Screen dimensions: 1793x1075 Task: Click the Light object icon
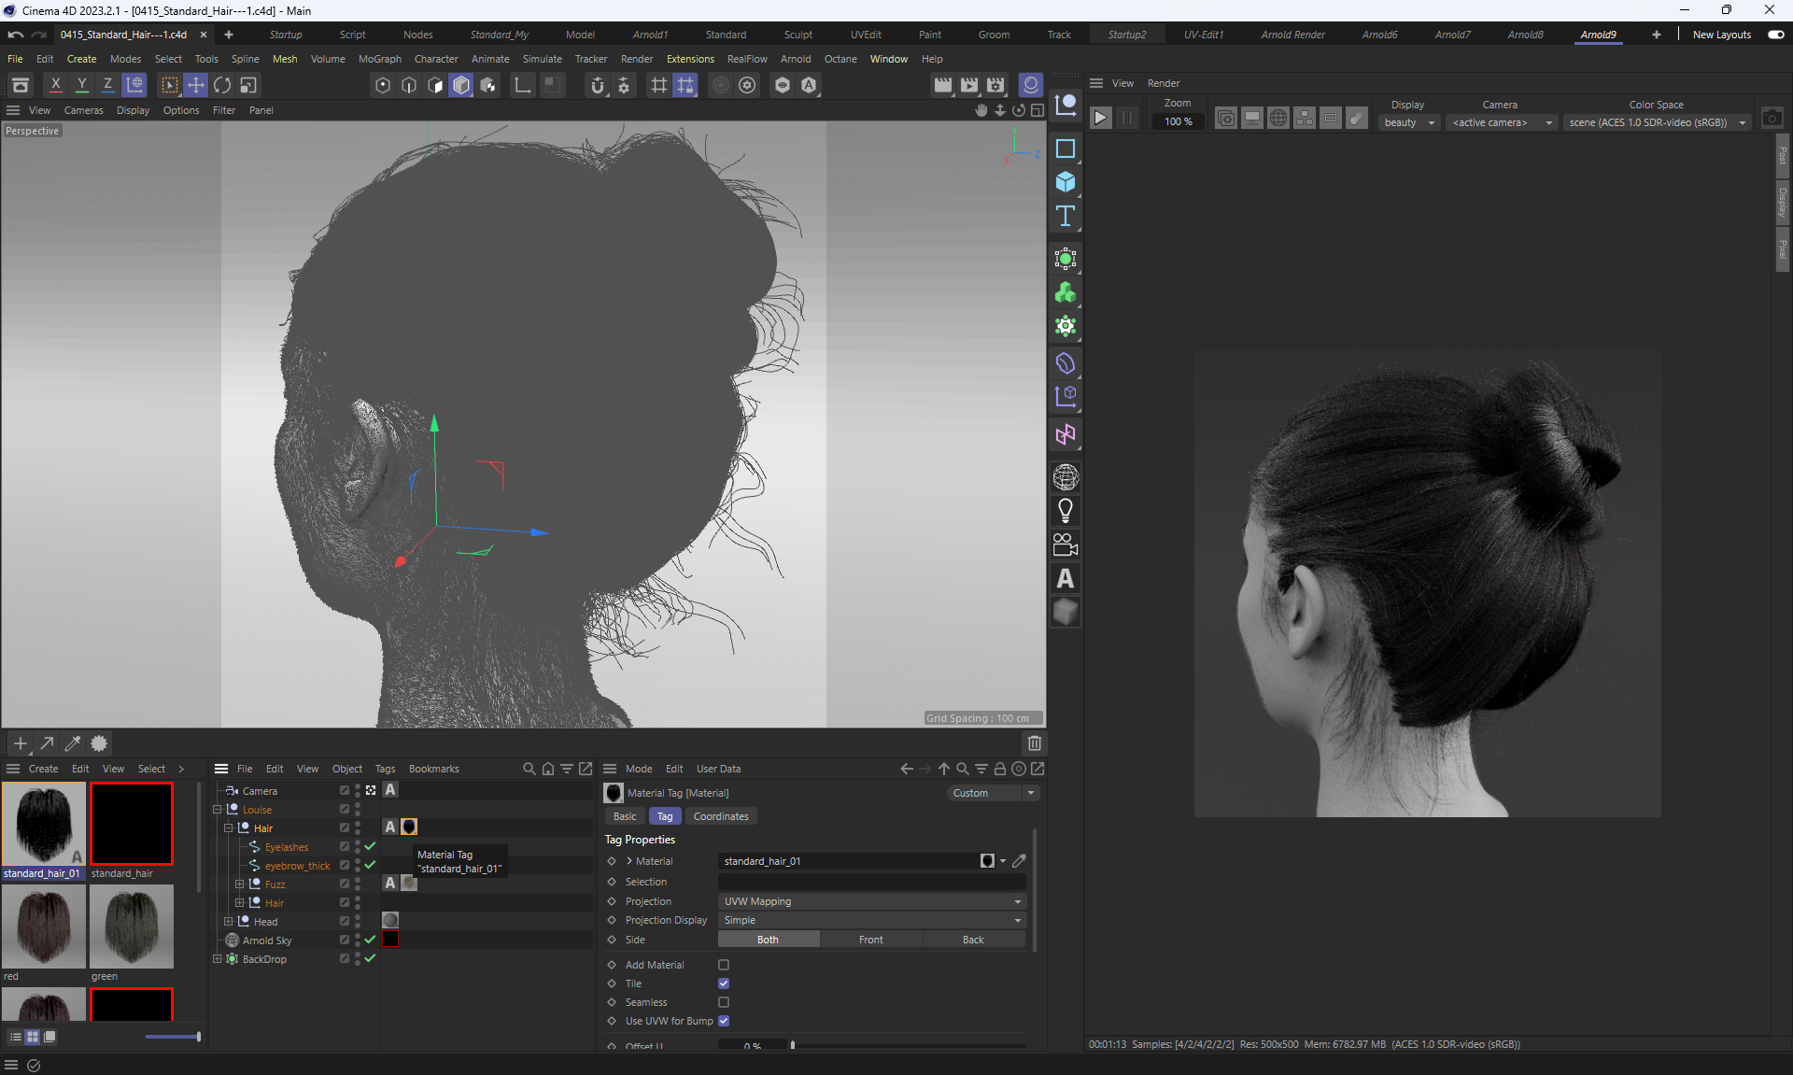pos(1066,511)
